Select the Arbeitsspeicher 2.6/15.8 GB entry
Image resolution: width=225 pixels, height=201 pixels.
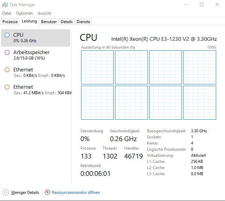36,55
